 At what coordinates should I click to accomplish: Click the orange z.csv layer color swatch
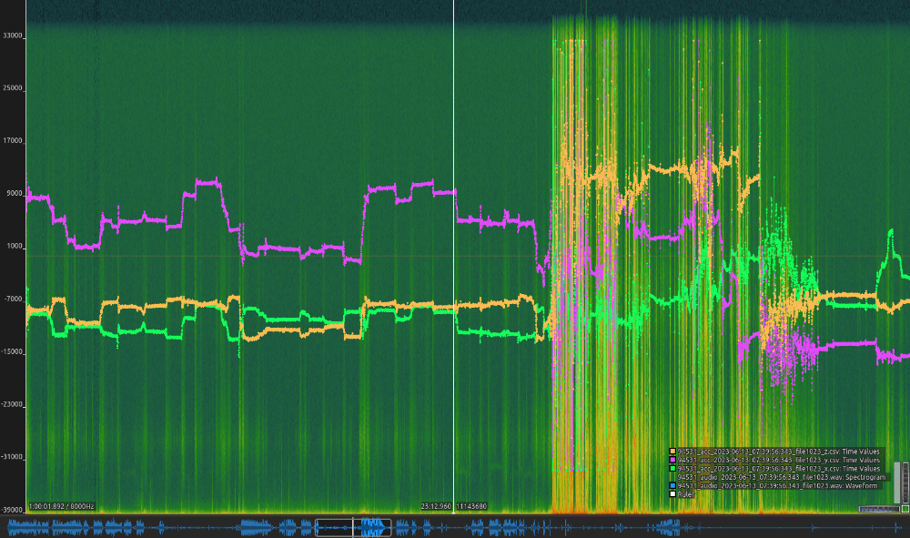[x=672, y=452]
